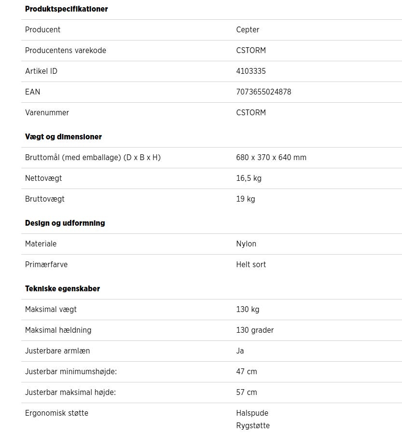This screenshot has width=402, height=448.
Task: Click the Produktspecifikationer heading
Action: click(x=66, y=9)
